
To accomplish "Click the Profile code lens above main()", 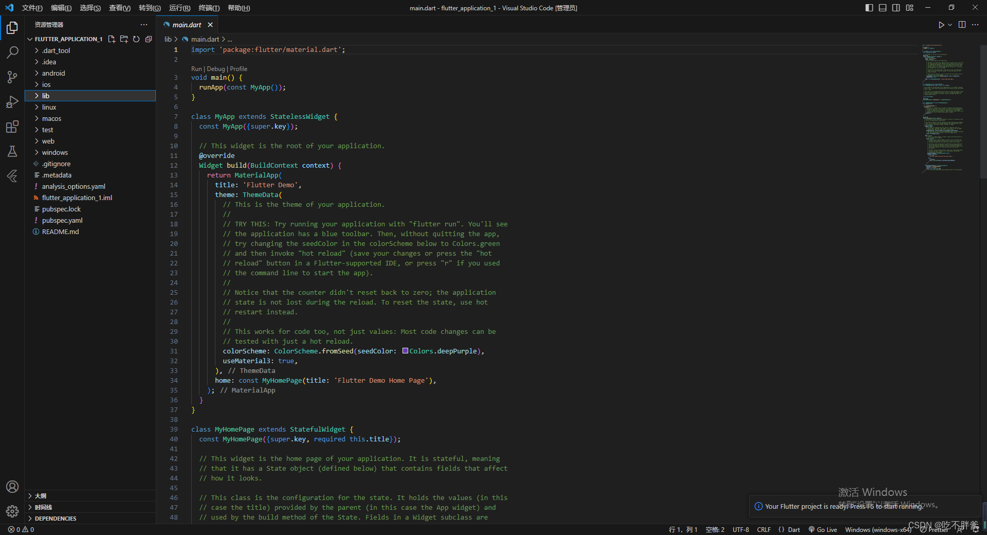I will [239, 69].
